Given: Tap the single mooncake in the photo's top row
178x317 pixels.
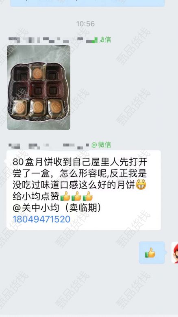Looking at the screenshot, I should pos(37,73).
